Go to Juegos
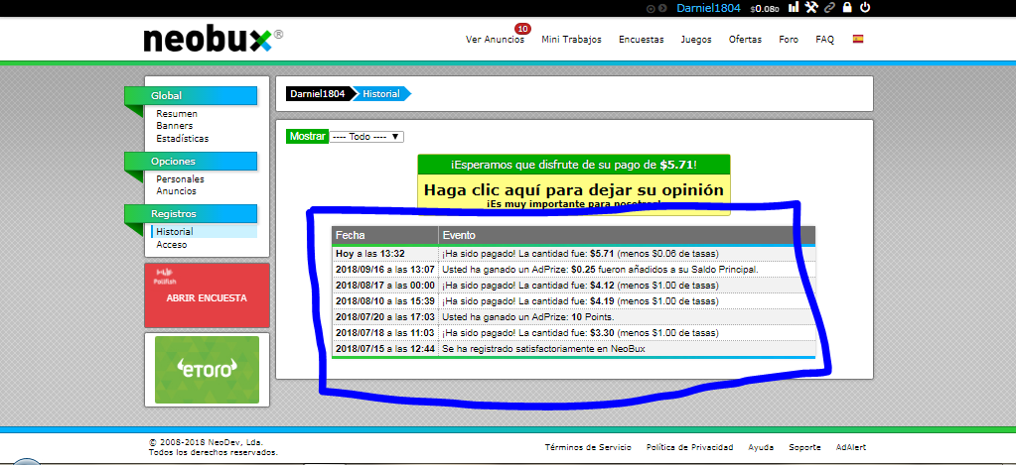This screenshot has height=465, width=1016. click(x=696, y=40)
